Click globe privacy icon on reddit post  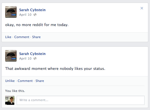(35, 15)
